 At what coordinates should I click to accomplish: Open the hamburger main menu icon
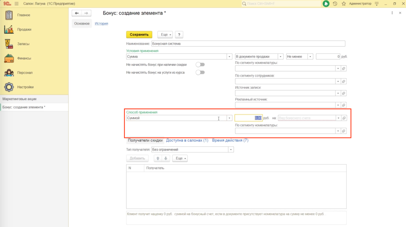17,4
